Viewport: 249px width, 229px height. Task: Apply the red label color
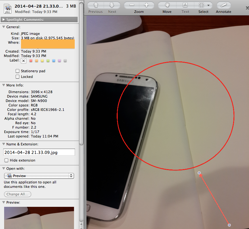(x=31, y=61)
